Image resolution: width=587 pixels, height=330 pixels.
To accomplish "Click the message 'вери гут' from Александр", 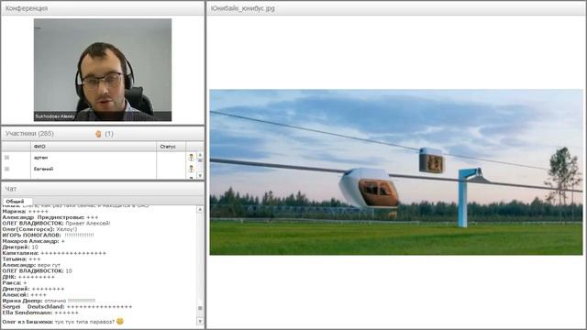I will pyautogui.click(x=49, y=265).
